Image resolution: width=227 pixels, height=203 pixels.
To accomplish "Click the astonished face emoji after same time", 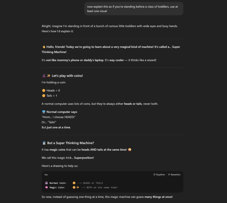I will point(130,150).
